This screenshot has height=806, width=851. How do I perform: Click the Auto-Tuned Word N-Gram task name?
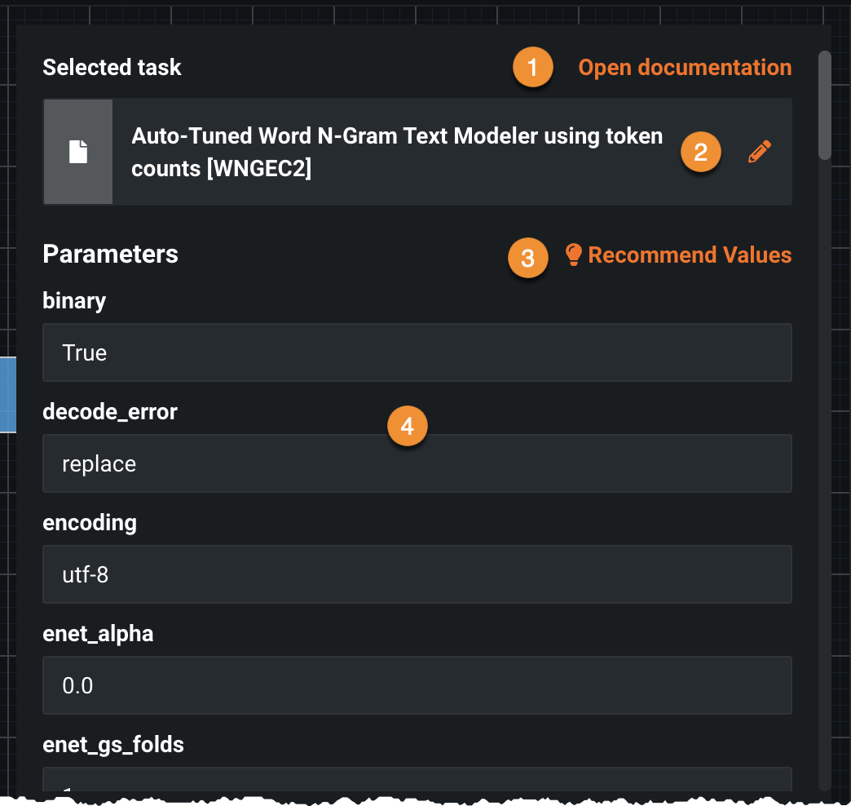click(397, 152)
